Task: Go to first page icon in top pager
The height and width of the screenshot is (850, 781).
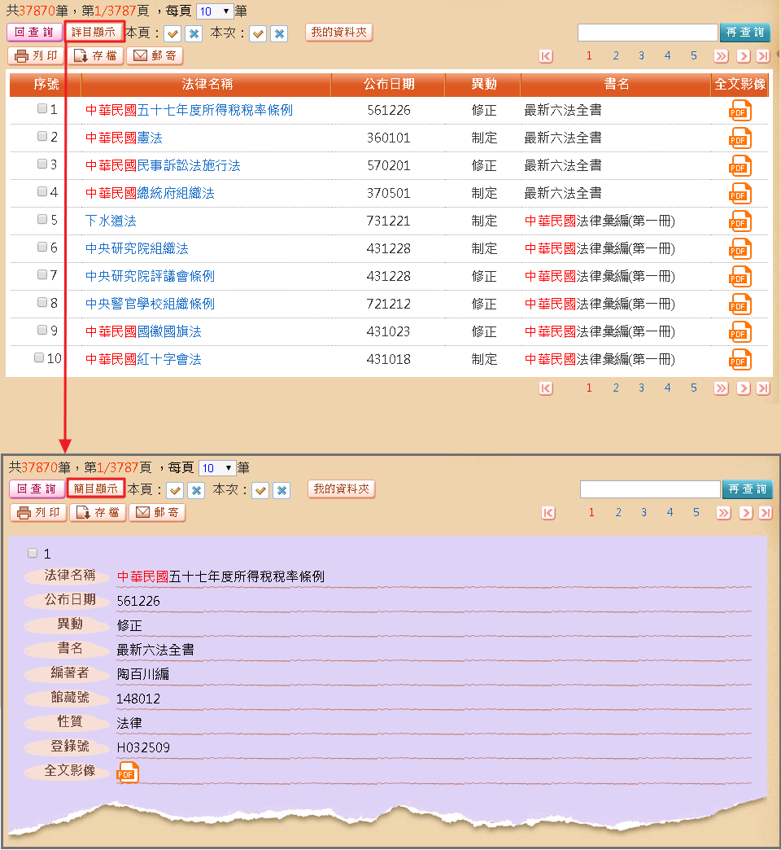Action: click(546, 56)
